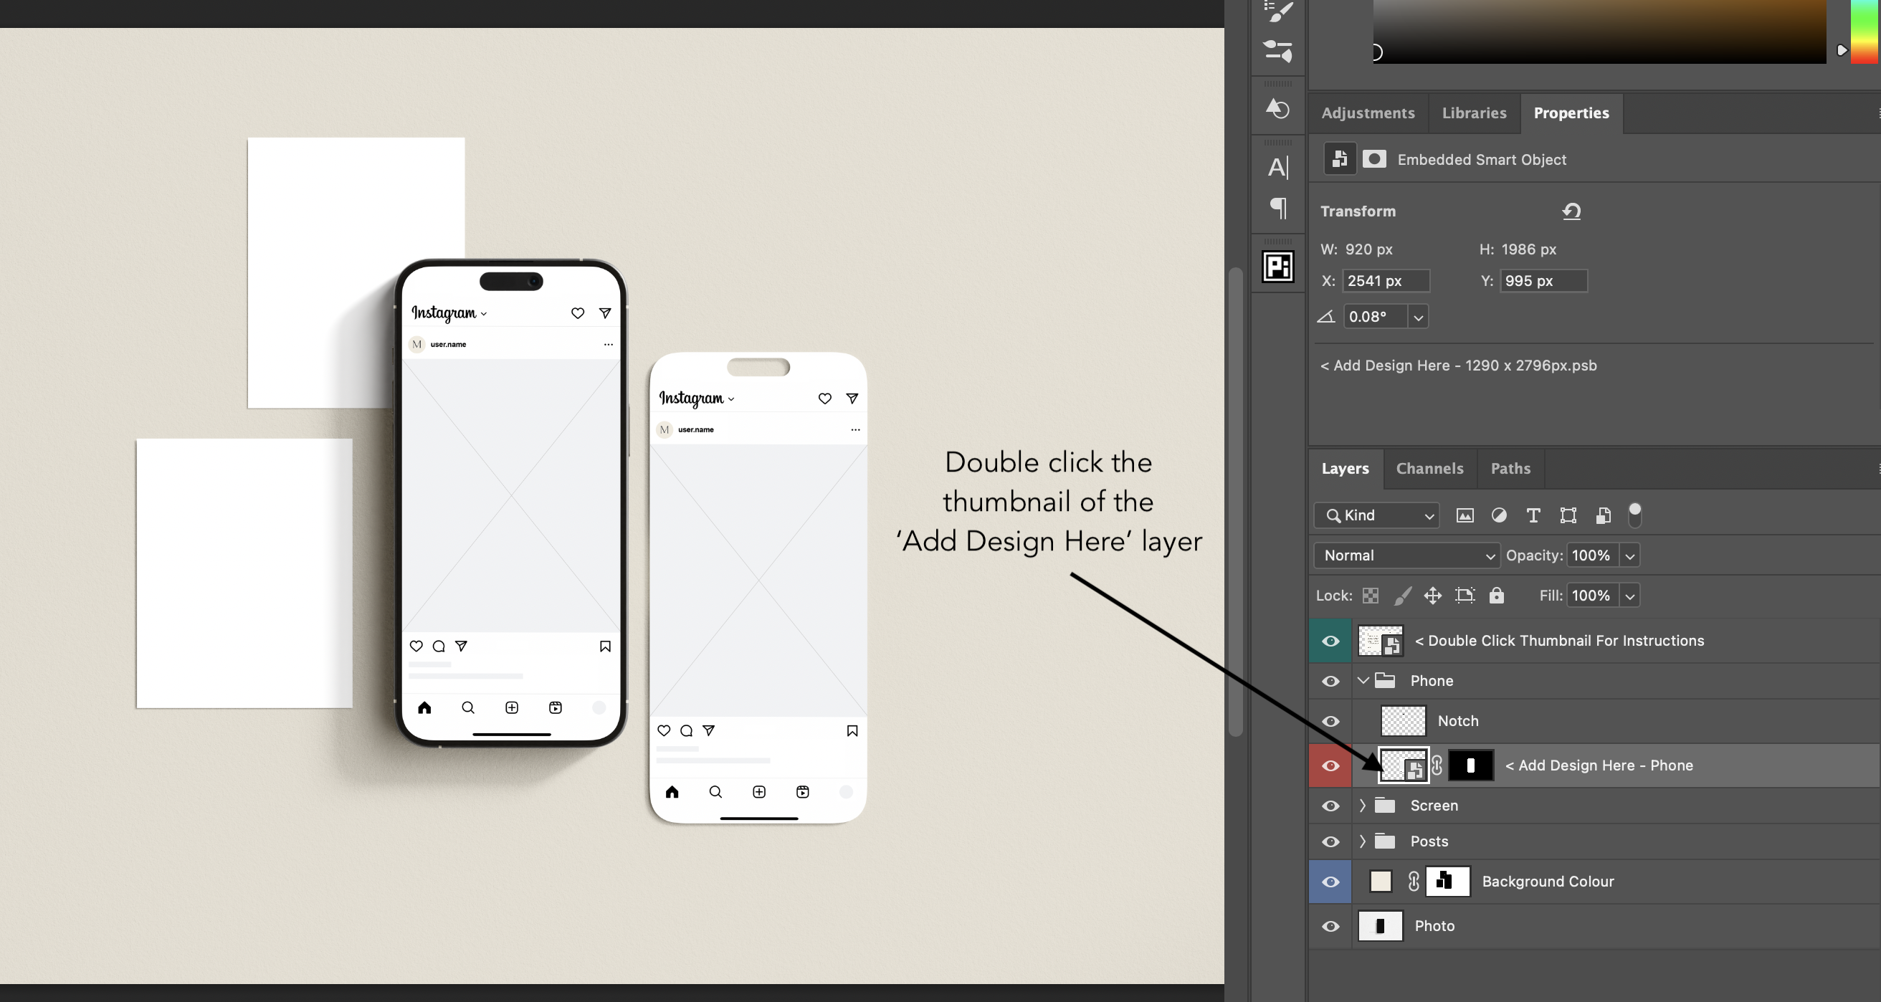
Task: Open the History panel icon
Action: pyautogui.click(x=1277, y=109)
